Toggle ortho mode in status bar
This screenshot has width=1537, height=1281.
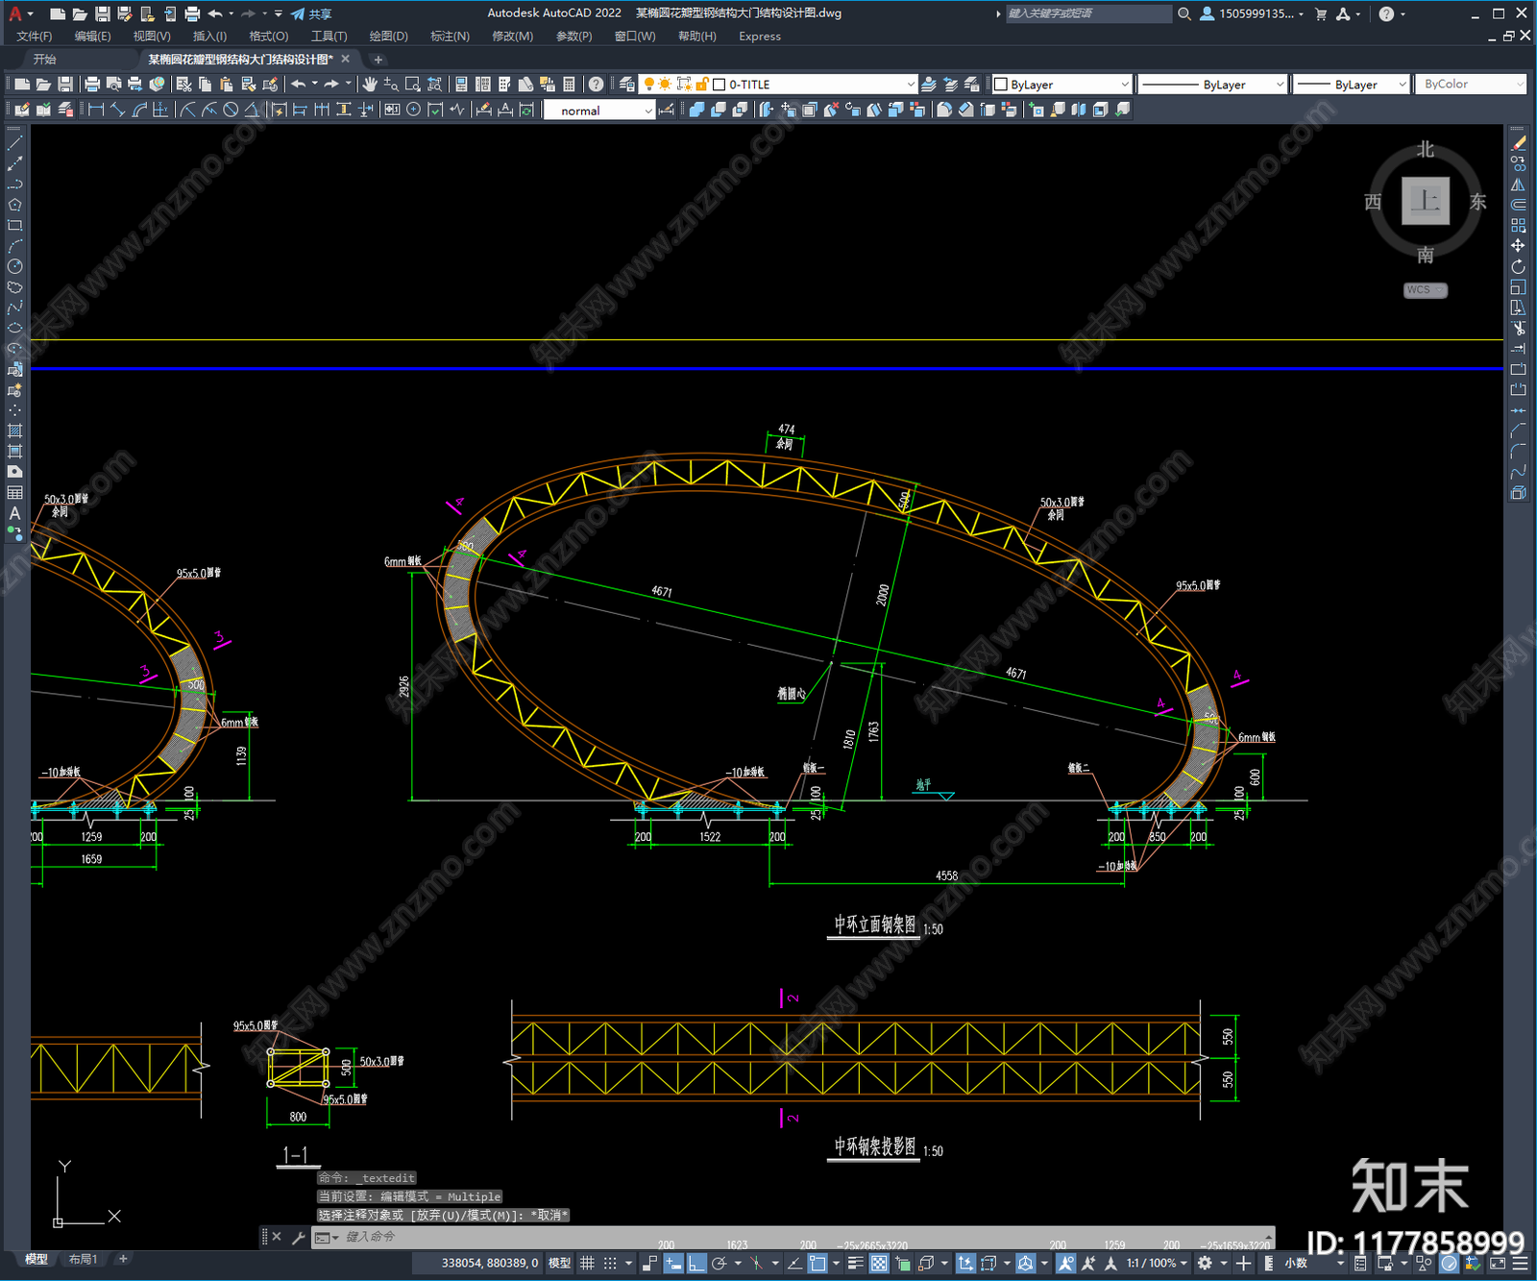[696, 1263]
